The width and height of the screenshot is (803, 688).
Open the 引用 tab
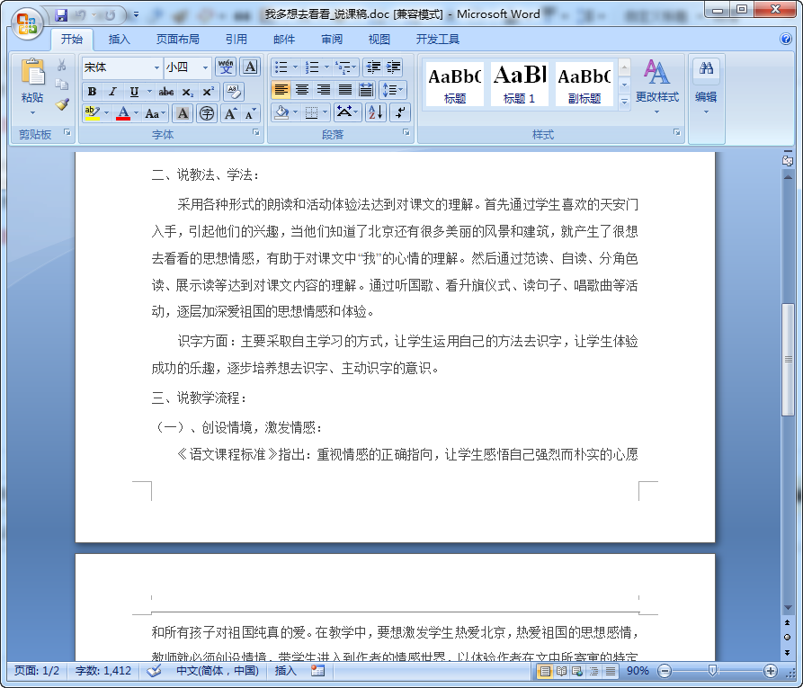pos(236,39)
